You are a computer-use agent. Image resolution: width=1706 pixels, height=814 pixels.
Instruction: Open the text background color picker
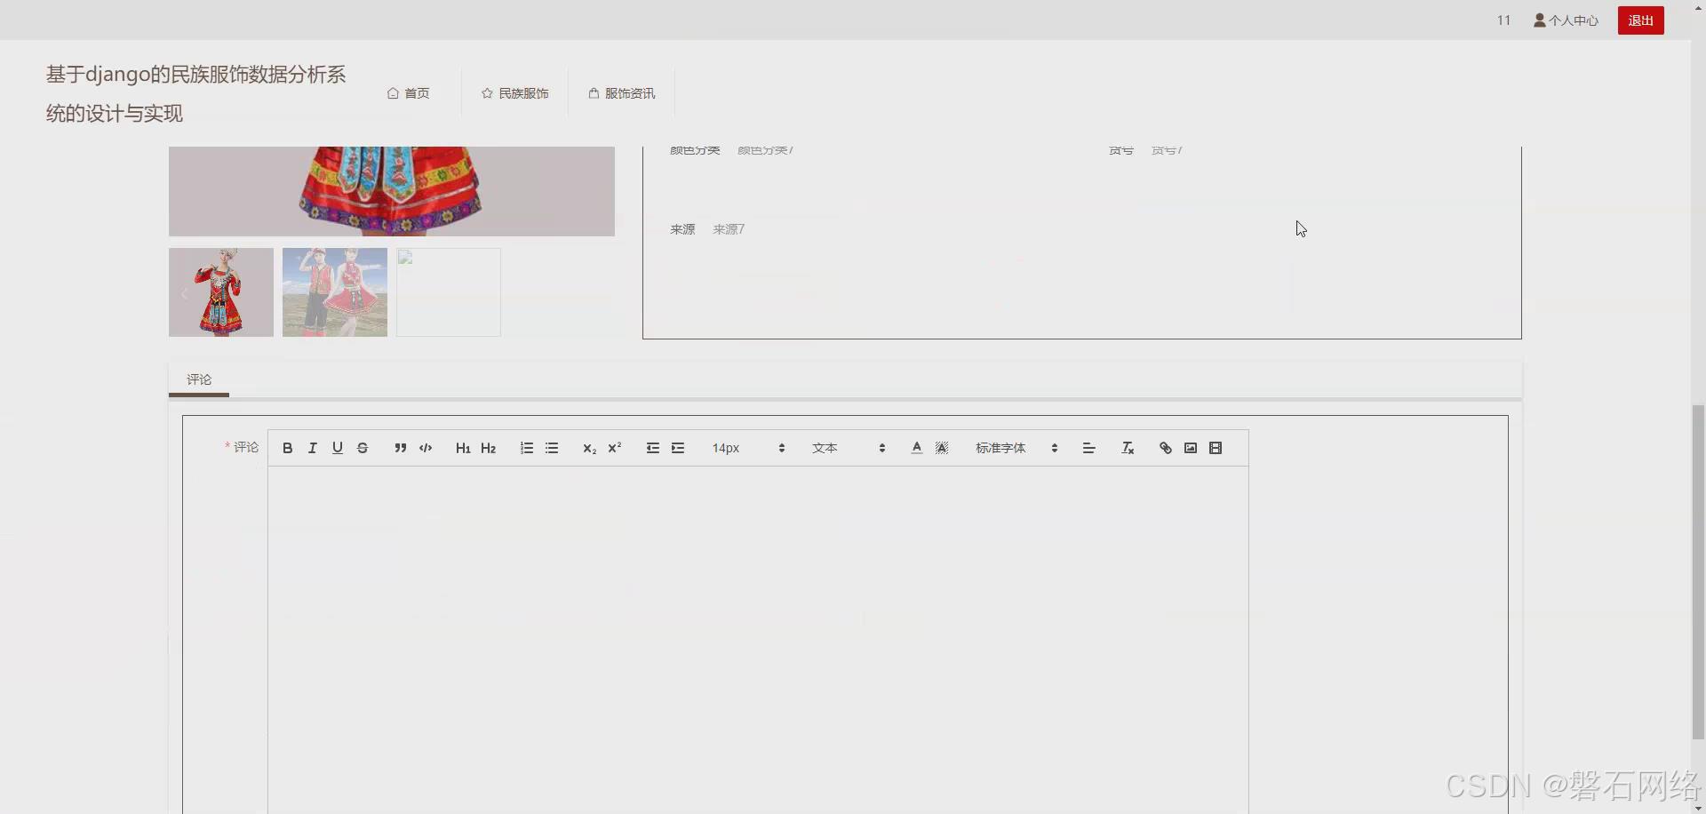[x=942, y=448]
